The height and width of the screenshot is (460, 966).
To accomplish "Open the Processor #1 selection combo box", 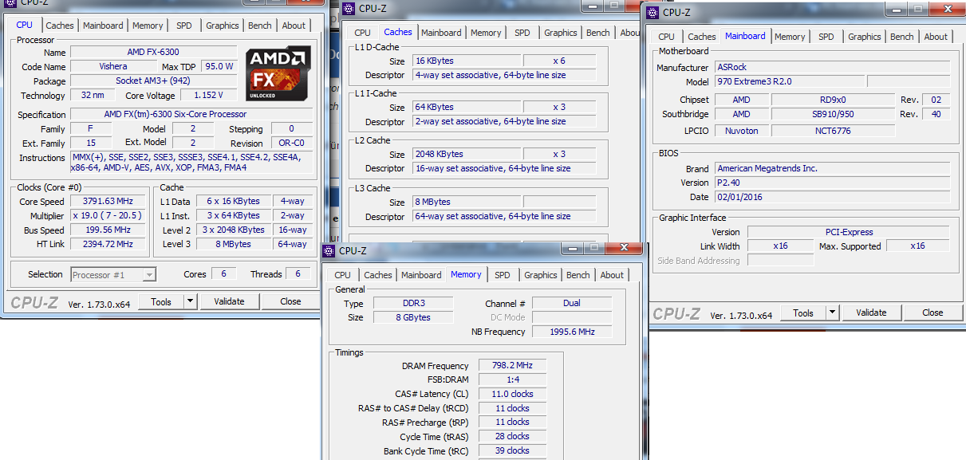I will pos(113,274).
